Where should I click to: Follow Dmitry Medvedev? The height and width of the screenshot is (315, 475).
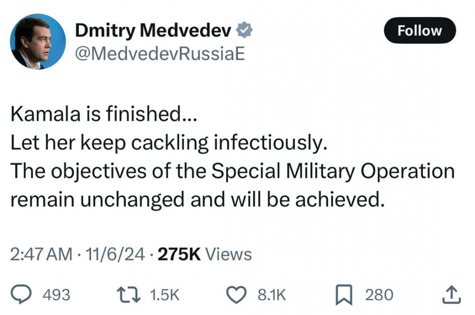pyautogui.click(x=419, y=31)
